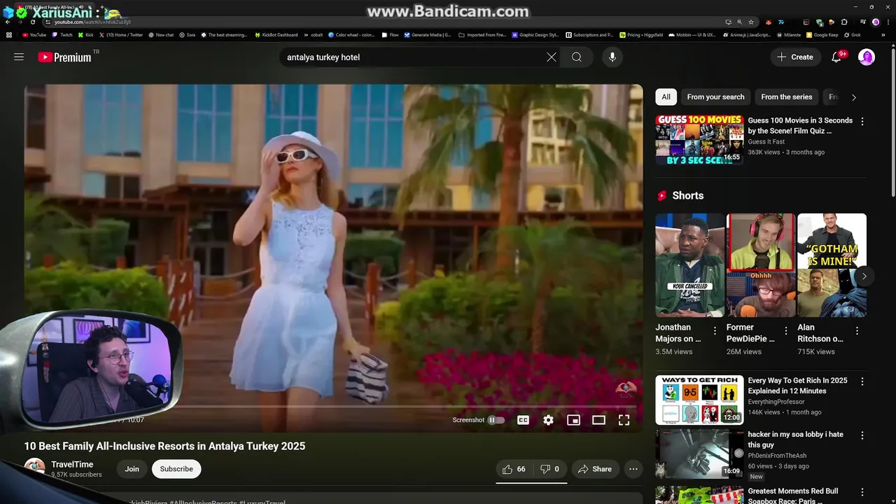Open options for the Alan Ritchson short
Screen dimensions: 896x504
point(857,330)
